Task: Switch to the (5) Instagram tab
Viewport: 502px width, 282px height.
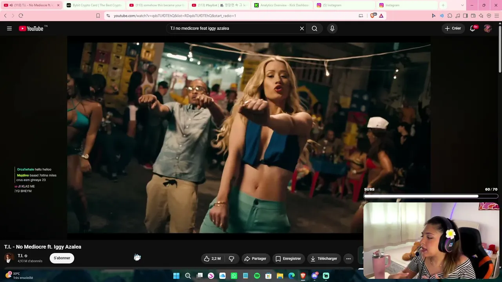Action: click(x=344, y=5)
